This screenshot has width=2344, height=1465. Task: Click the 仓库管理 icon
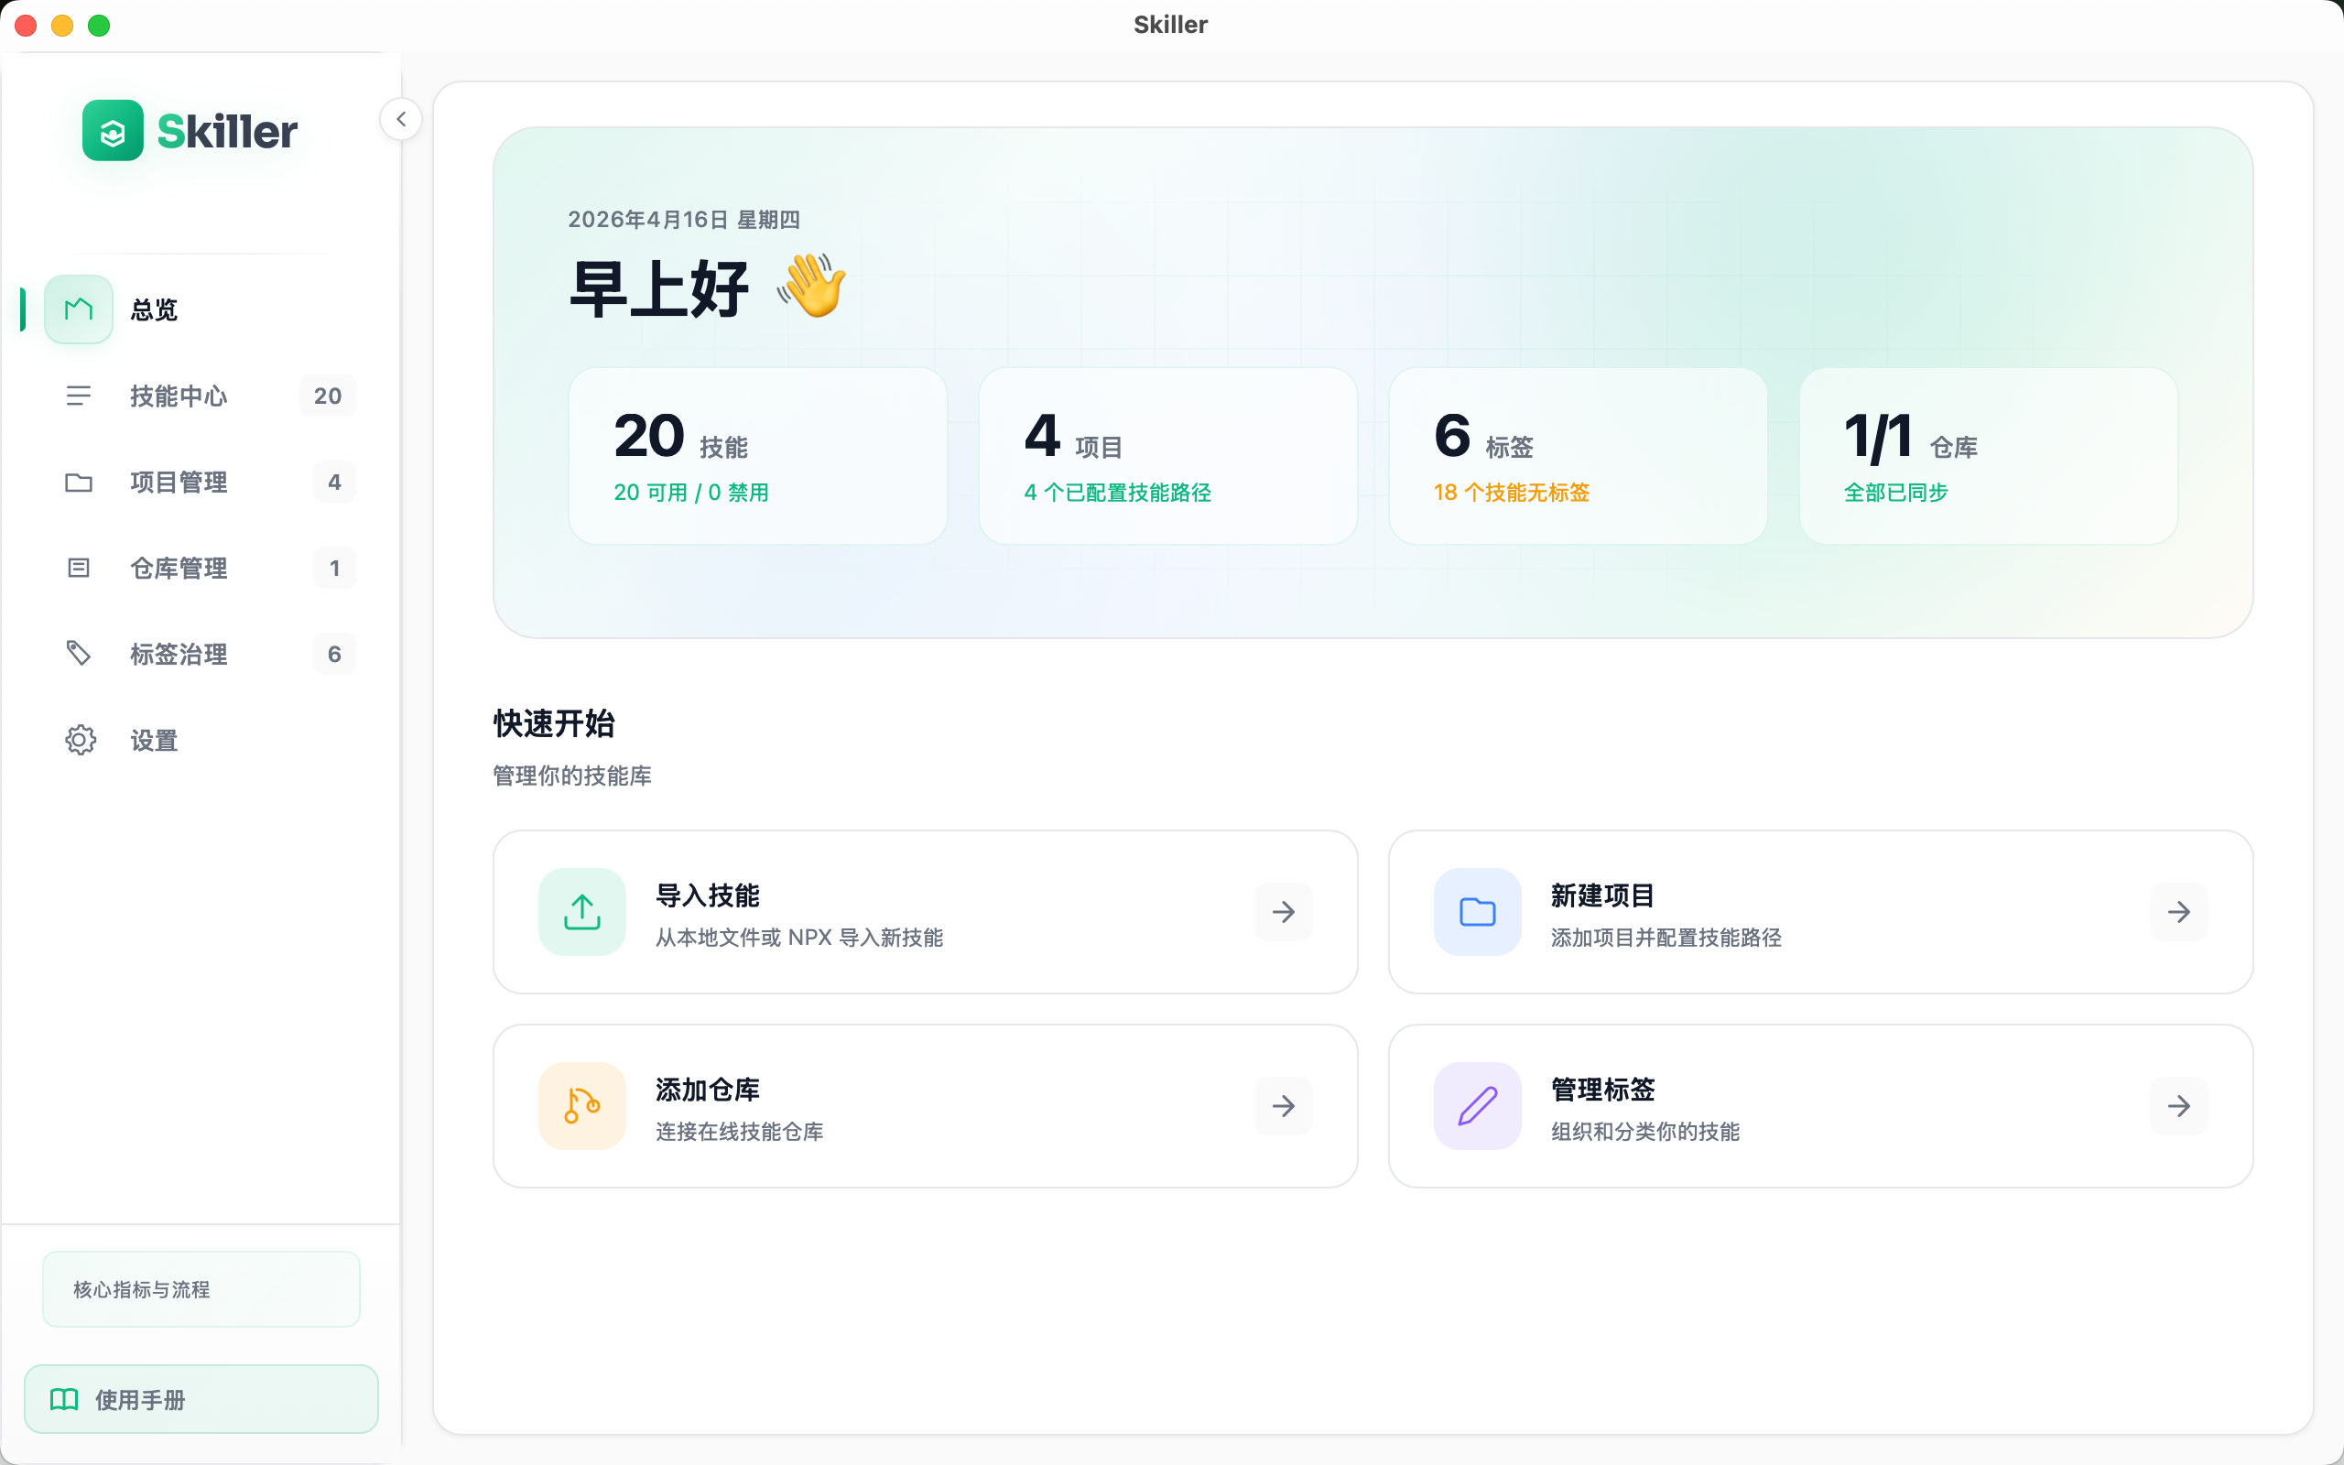pyautogui.click(x=79, y=568)
